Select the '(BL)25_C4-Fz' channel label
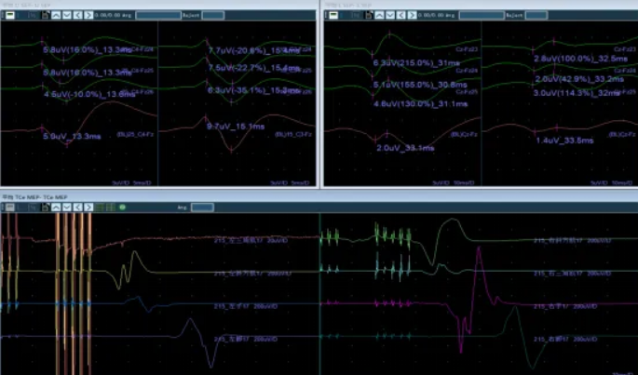The height and width of the screenshot is (375, 638). tap(135, 134)
